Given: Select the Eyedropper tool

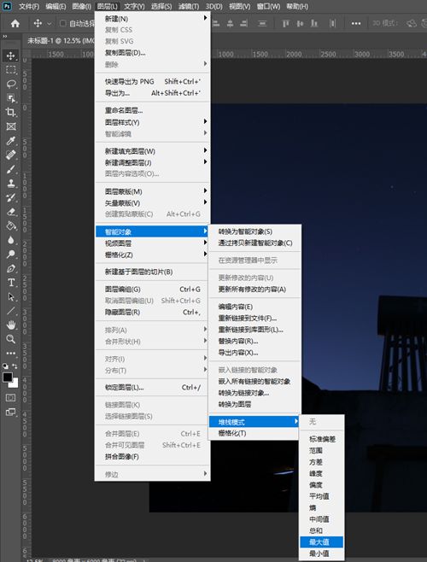Looking at the screenshot, I should pos(11,140).
